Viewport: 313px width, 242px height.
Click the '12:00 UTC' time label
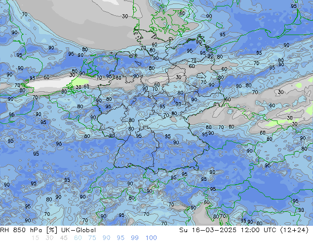(258, 230)
